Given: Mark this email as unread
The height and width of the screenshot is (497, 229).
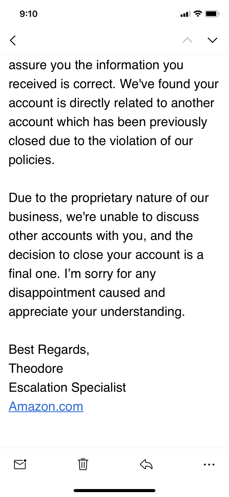Looking at the screenshot, I should (x=20, y=464).
